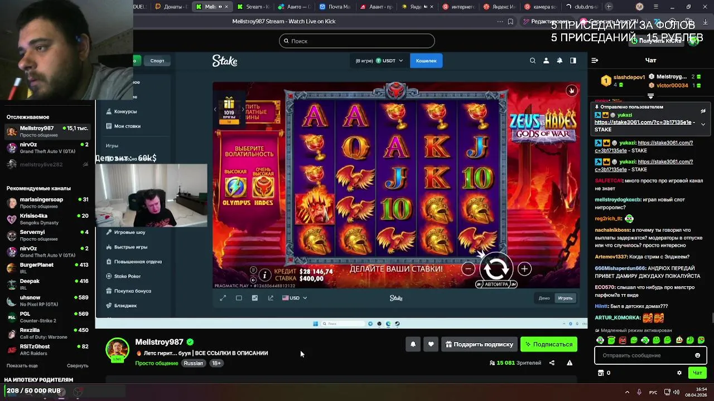Viewport: 714px width, 401px height.
Task: Collapse the pinned message in chat
Action: pos(703,124)
